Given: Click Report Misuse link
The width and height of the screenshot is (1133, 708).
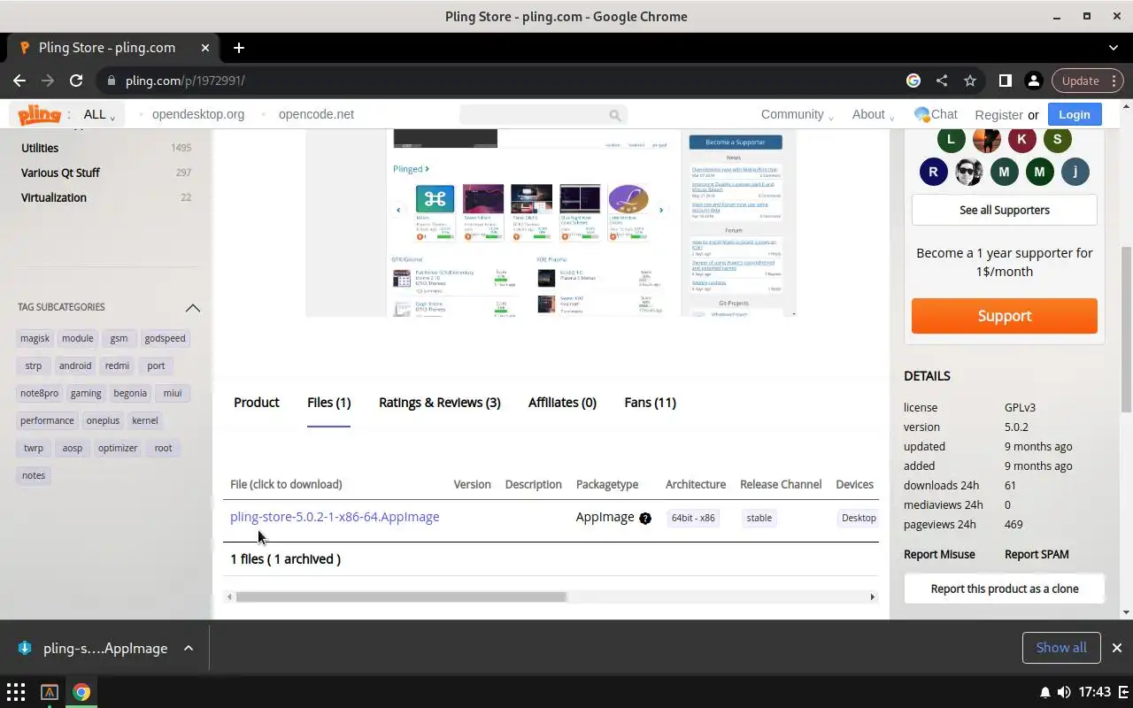Looking at the screenshot, I should tap(939, 554).
